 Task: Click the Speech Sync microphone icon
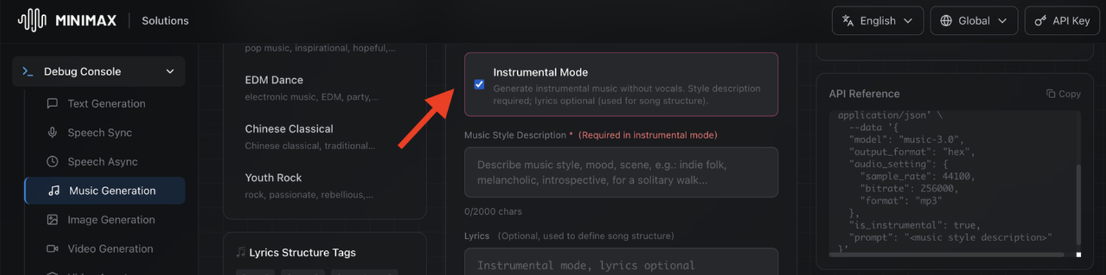click(52, 133)
